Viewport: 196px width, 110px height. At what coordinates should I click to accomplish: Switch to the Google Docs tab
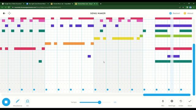tap(13, 4)
